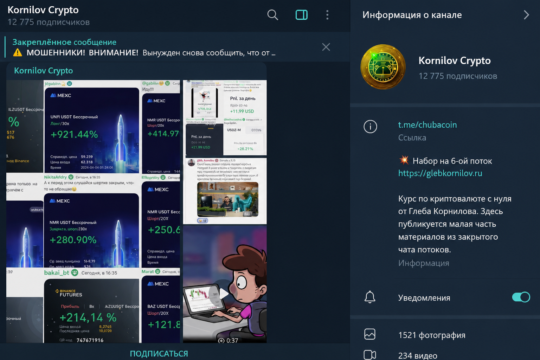Click the NikitaArldry username in the collage
Viewport: 540px width, 360px height.
[55, 177]
